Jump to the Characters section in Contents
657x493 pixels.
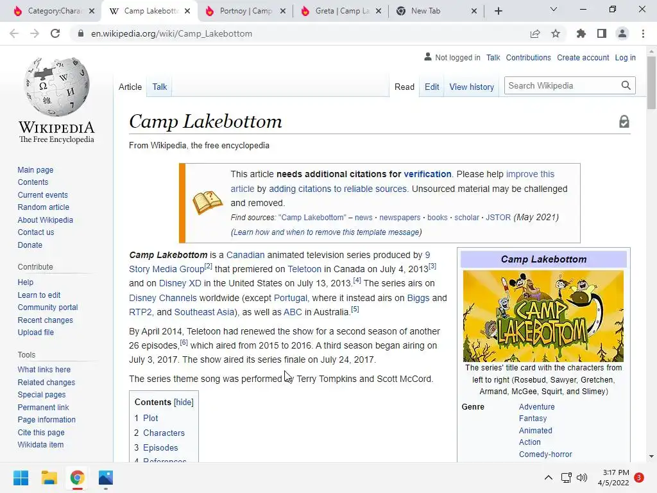pyautogui.click(x=164, y=433)
